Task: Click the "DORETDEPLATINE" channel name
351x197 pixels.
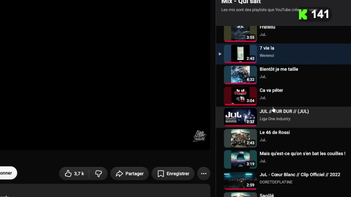Action: pyautogui.click(x=276, y=182)
